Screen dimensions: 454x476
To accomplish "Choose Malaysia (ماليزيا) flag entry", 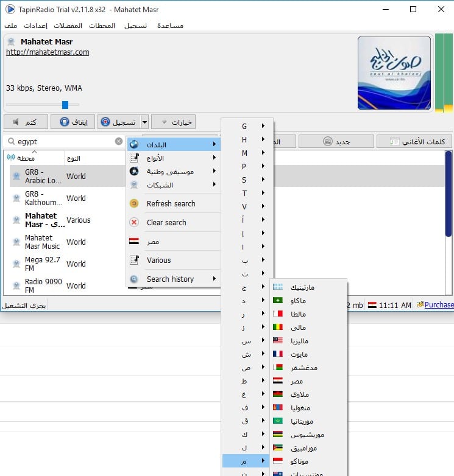I will 278,341.
